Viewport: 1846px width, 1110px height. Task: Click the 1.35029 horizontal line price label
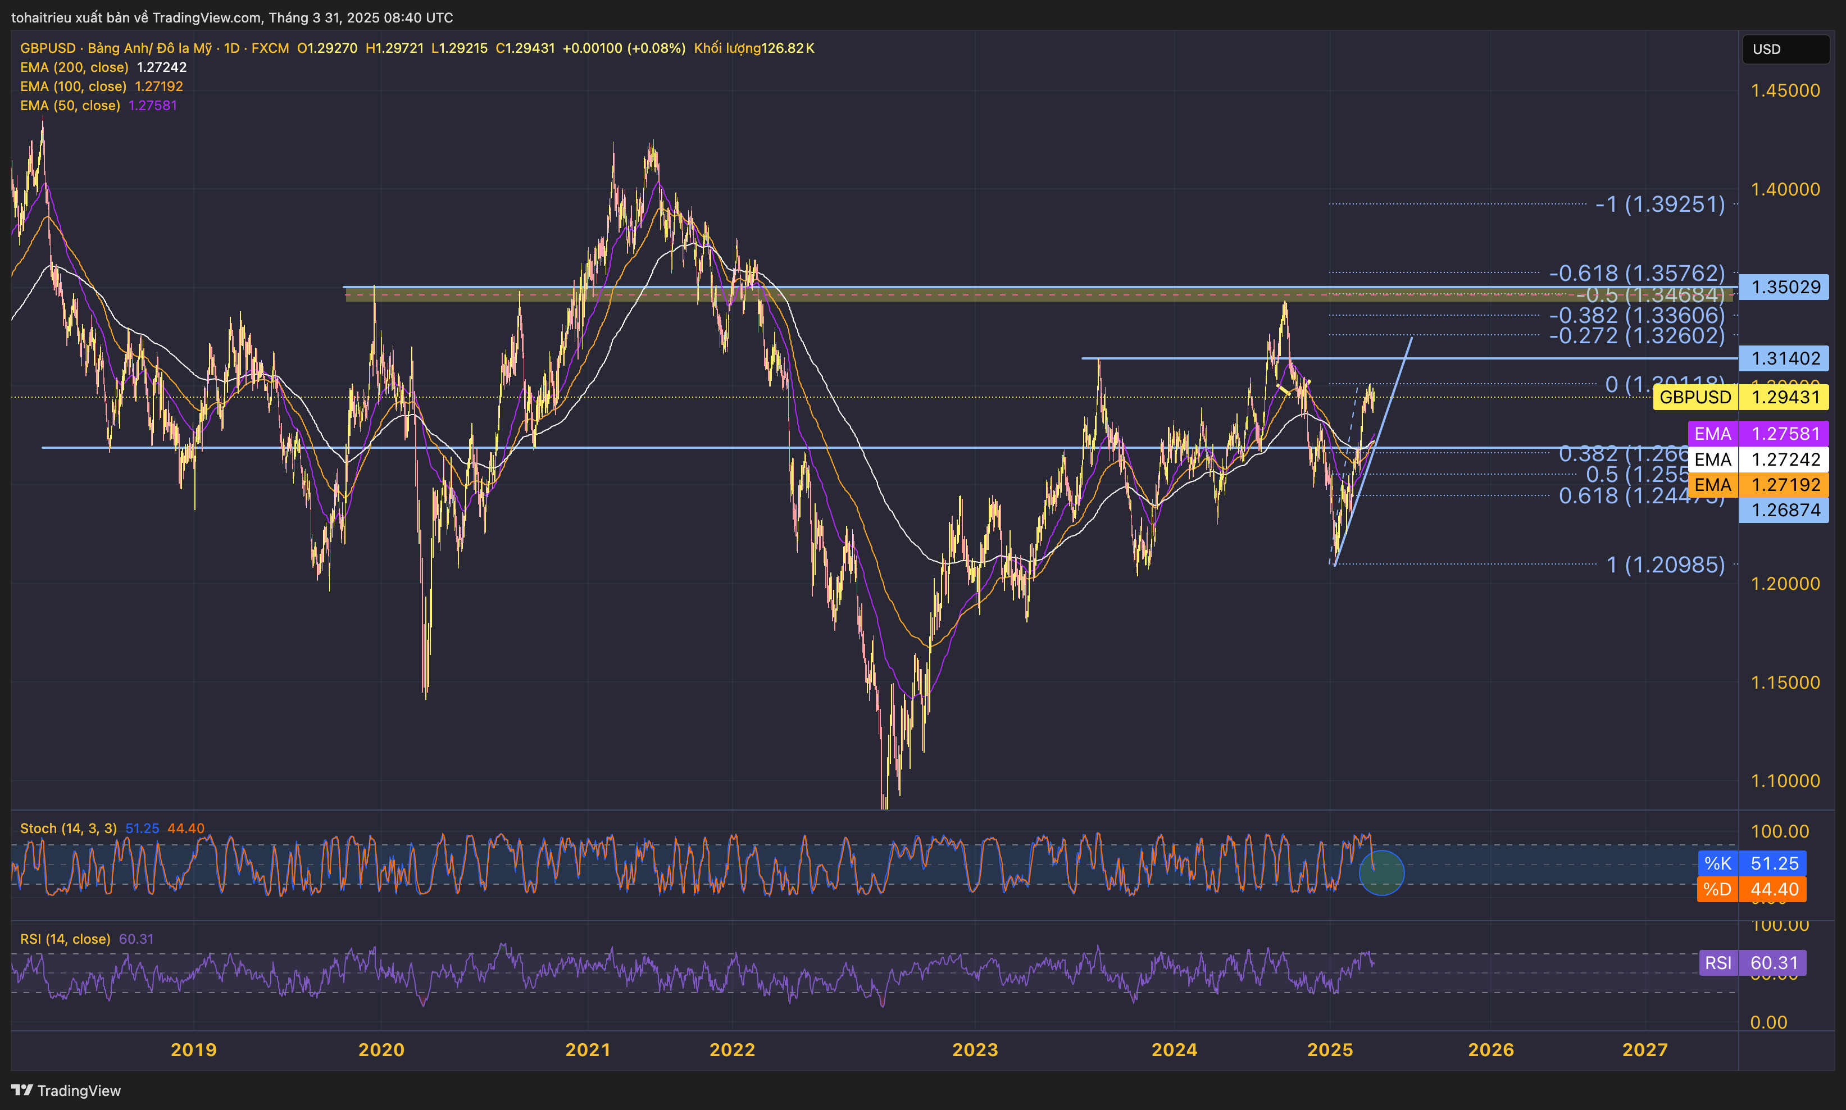[x=1785, y=287]
